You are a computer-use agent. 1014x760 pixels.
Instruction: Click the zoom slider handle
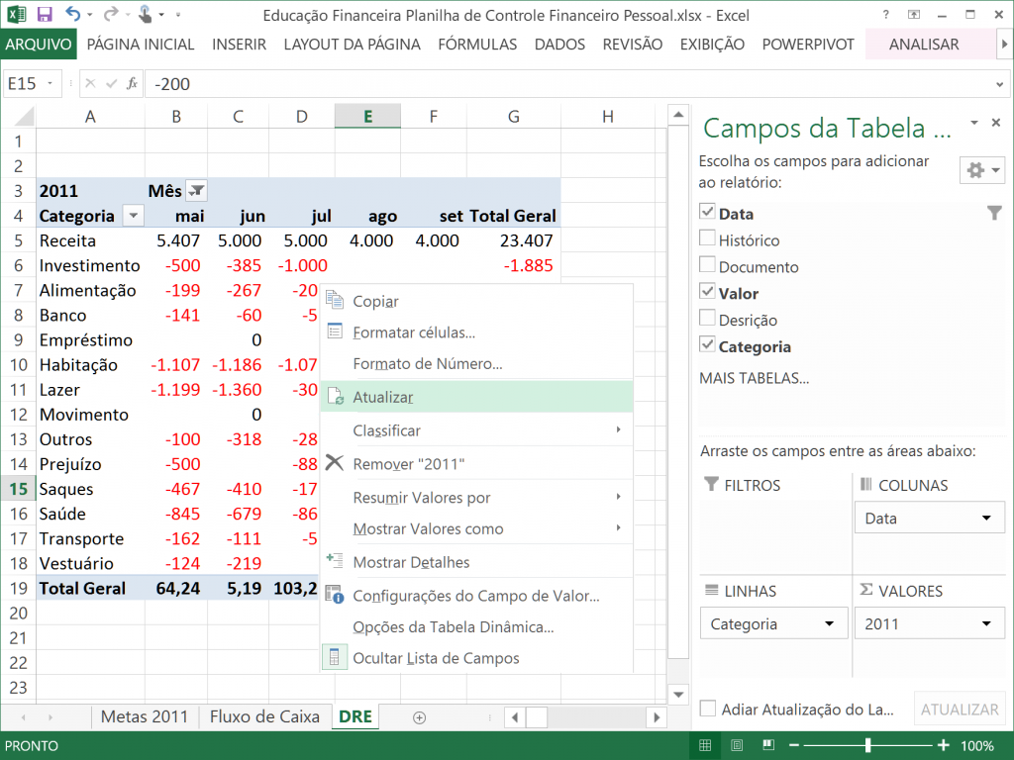[867, 745]
